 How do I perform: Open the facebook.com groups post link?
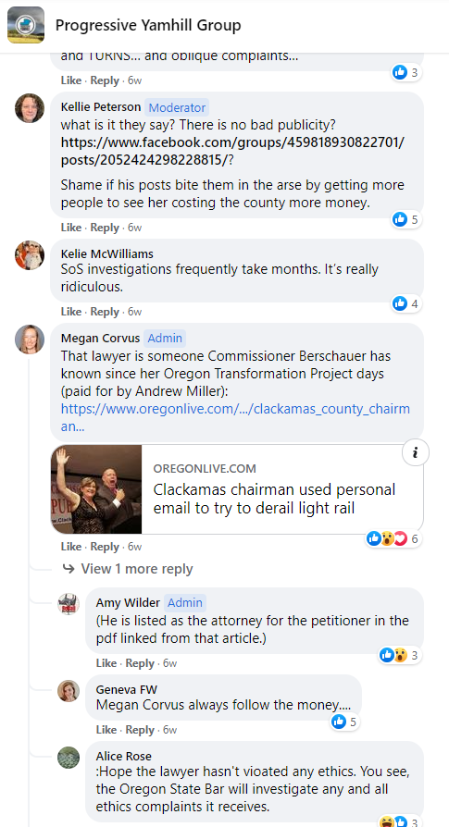click(x=232, y=152)
